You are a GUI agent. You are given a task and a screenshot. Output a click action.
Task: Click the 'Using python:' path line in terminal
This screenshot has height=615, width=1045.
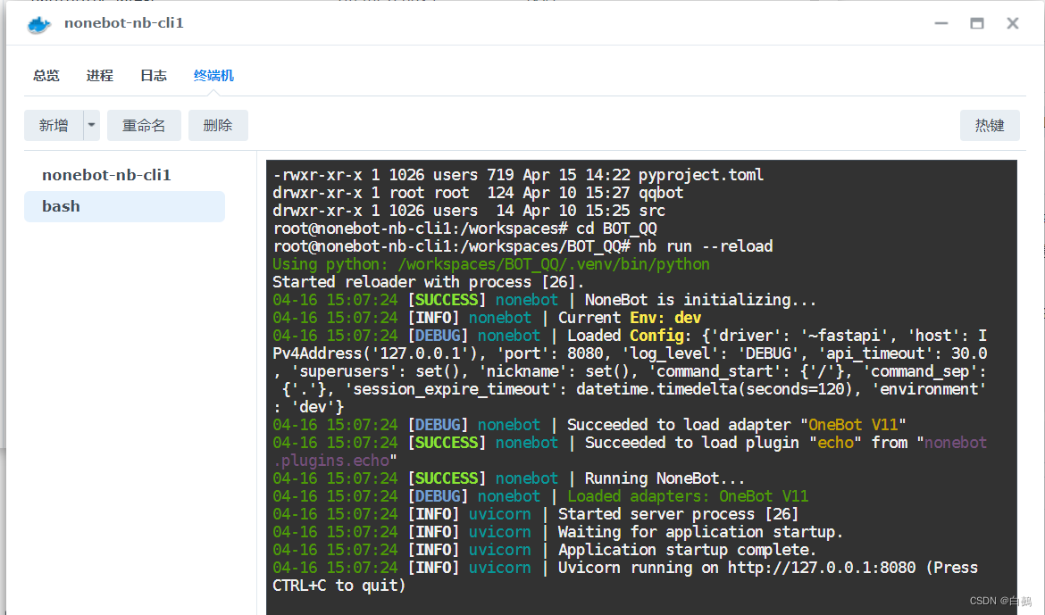(491, 264)
